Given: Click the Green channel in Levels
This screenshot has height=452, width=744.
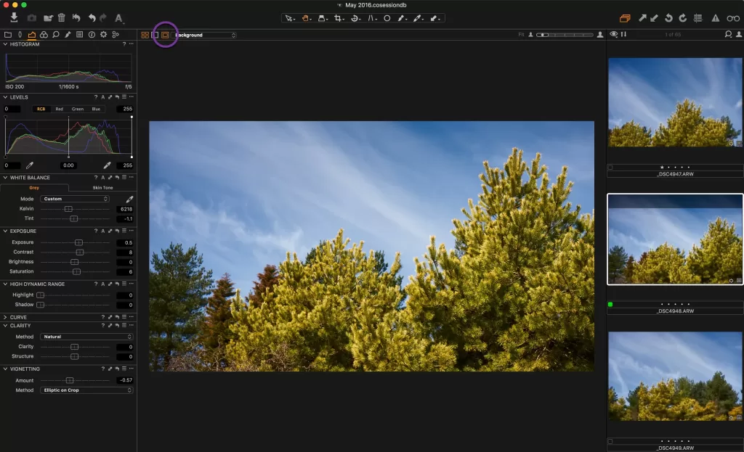Looking at the screenshot, I should tap(78, 109).
